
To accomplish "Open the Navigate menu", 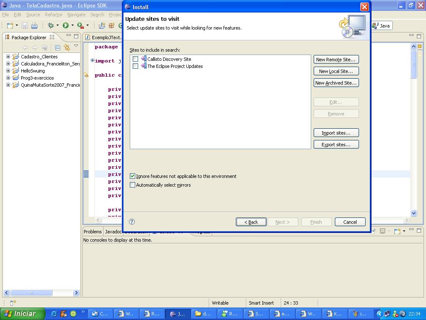I will 77,15.
